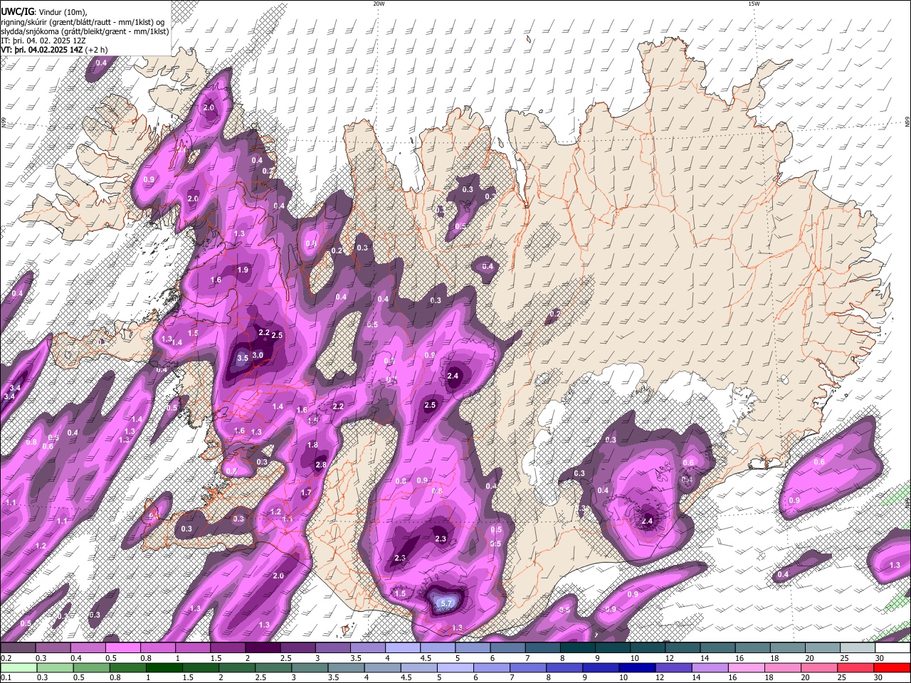Screen dimensions: 911x683
Task: Select the light grey swatch between 25 and 30
Action: coord(857,647)
